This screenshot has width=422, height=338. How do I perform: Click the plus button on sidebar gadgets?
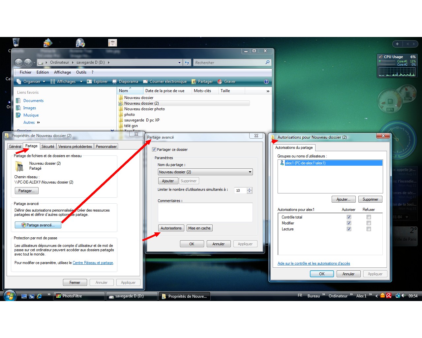pos(397,44)
